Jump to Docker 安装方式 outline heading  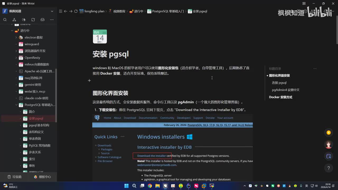(x=281, y=97)
